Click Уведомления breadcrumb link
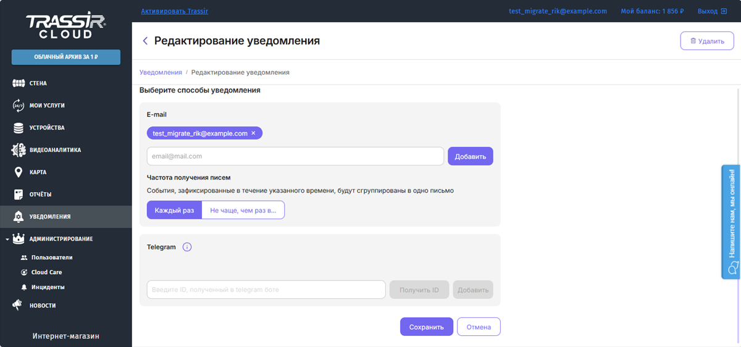The height and width of the screenshot is (347, 741). click(161, 72)
